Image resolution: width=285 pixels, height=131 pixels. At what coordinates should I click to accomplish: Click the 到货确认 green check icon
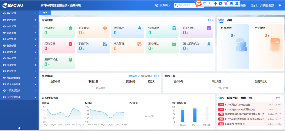174,44
